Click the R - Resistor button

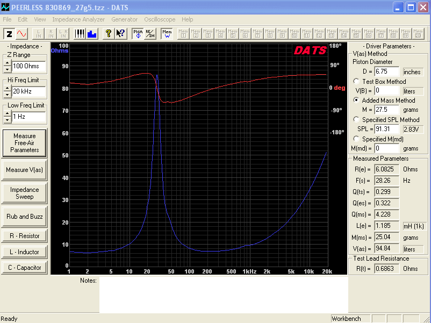tap(25, 236)
